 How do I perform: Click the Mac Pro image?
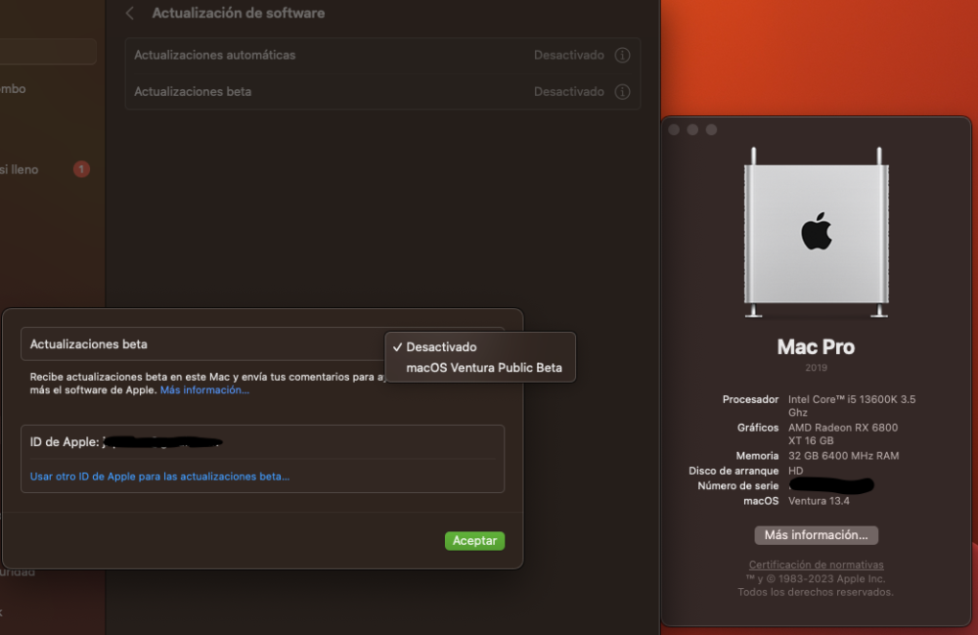coord(816,232)
